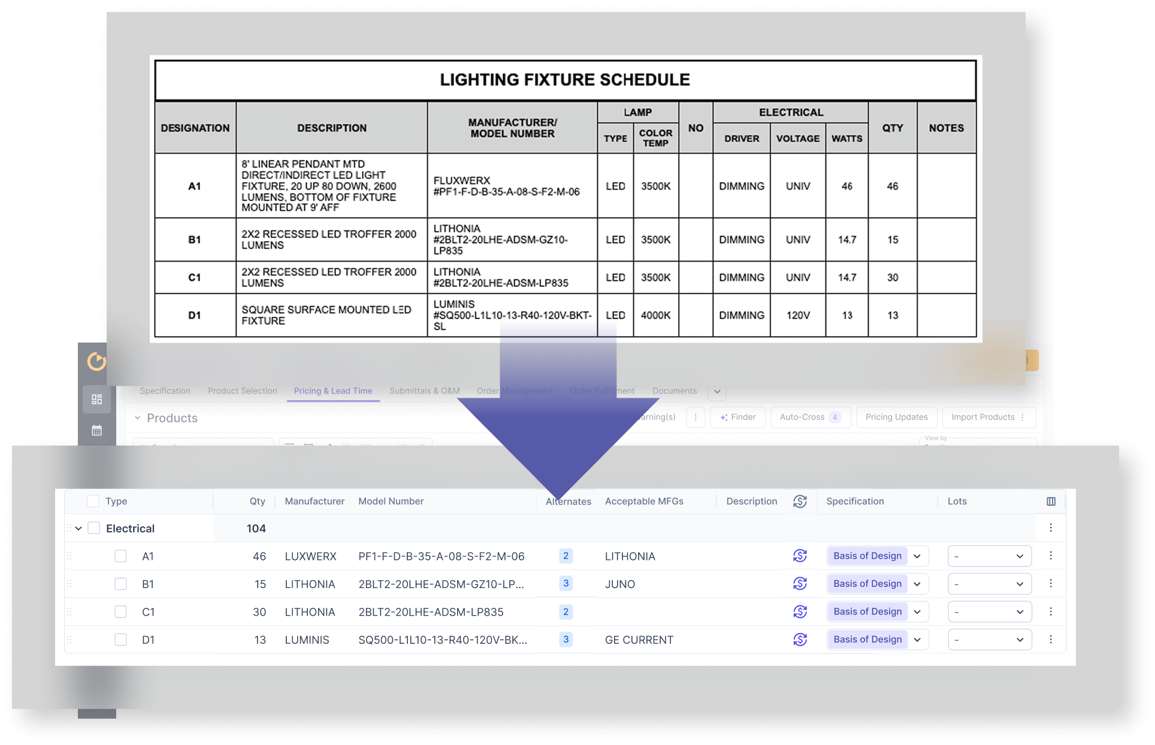Click the Import Products button
The height and width of the screenshot is (745, 1155).
click(x=988, y=417)
